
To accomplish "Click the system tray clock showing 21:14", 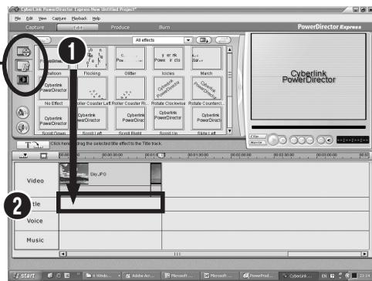I will (364, 276).
